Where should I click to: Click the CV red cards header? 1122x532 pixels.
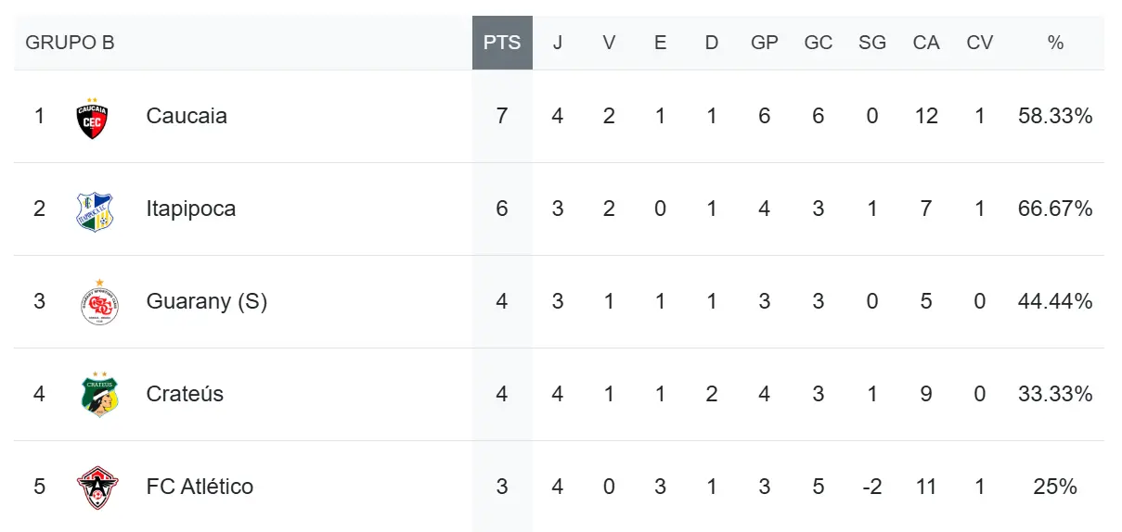(980, 43)
